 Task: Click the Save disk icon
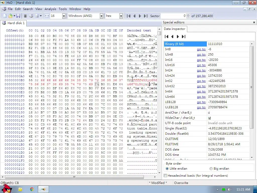pos(18,16)
